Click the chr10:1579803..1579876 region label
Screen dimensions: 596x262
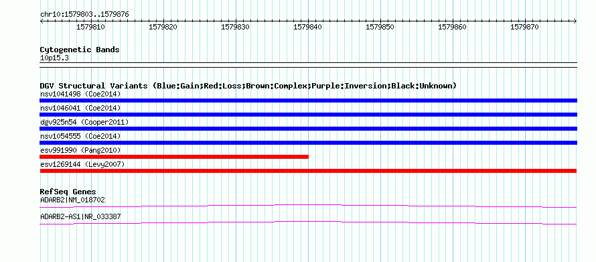click(84, 14)
